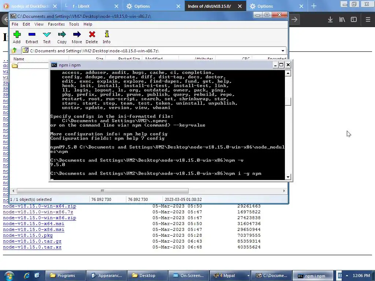Open the Edit menu in 7-Zip
Screen dimensions: 375x281
pos(26,24)
